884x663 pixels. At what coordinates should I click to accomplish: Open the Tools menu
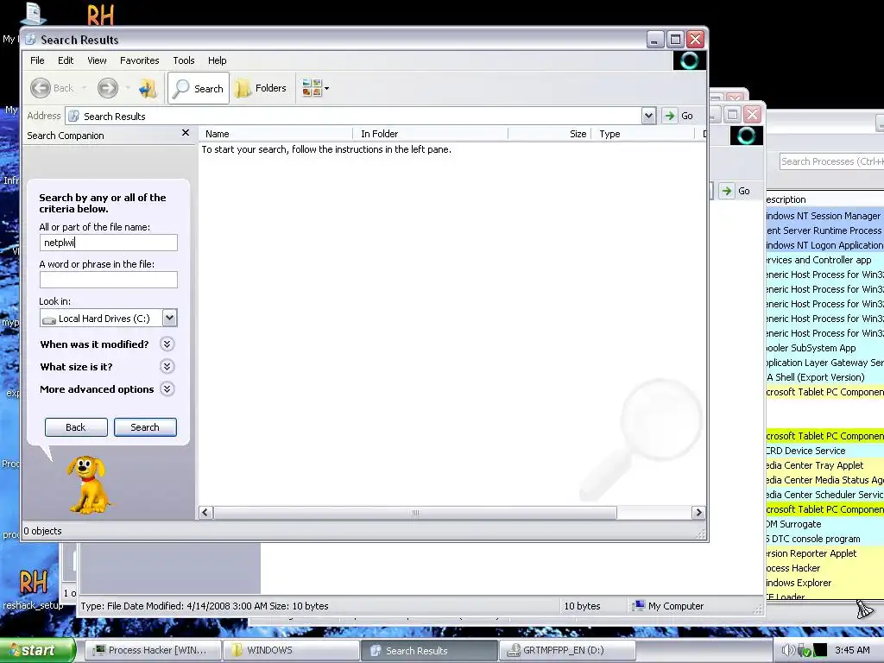coord(184,60)
